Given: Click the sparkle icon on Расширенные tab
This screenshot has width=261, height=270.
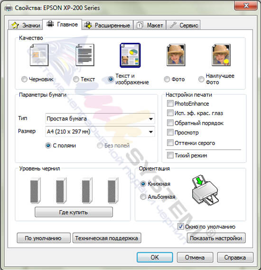Looking at the screenshot, I should pos(88,25).
